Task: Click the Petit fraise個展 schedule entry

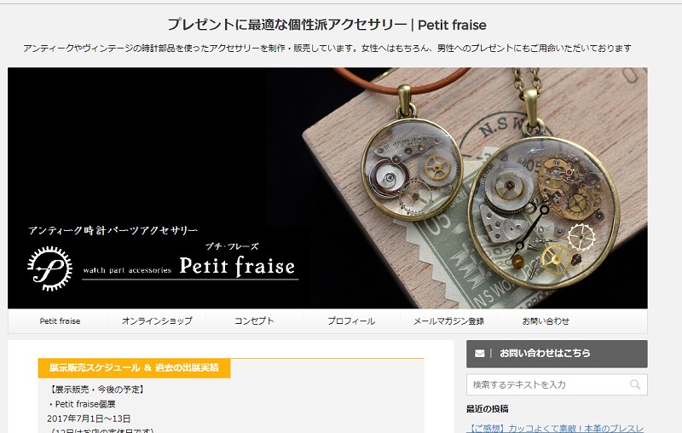Action: (x=83, y=404)
